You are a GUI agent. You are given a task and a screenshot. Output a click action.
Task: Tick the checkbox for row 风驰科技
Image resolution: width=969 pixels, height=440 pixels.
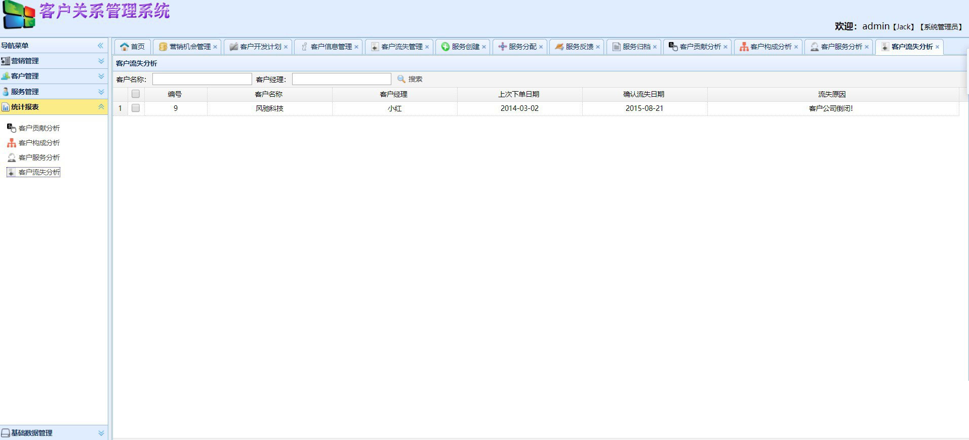(136, 108)
